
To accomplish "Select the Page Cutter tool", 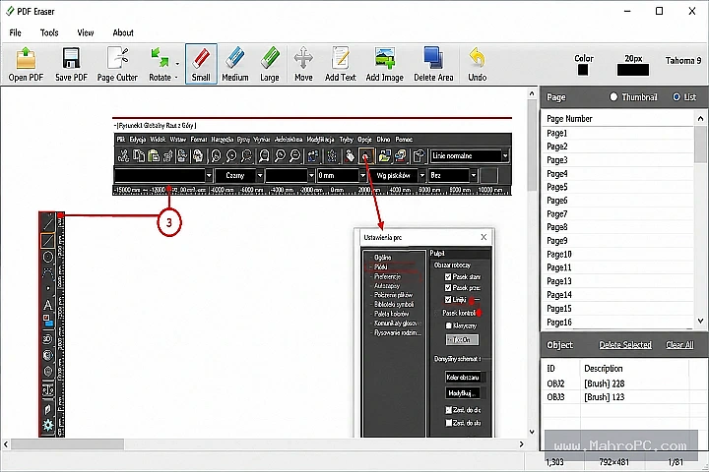I will (x=117, y=64).
